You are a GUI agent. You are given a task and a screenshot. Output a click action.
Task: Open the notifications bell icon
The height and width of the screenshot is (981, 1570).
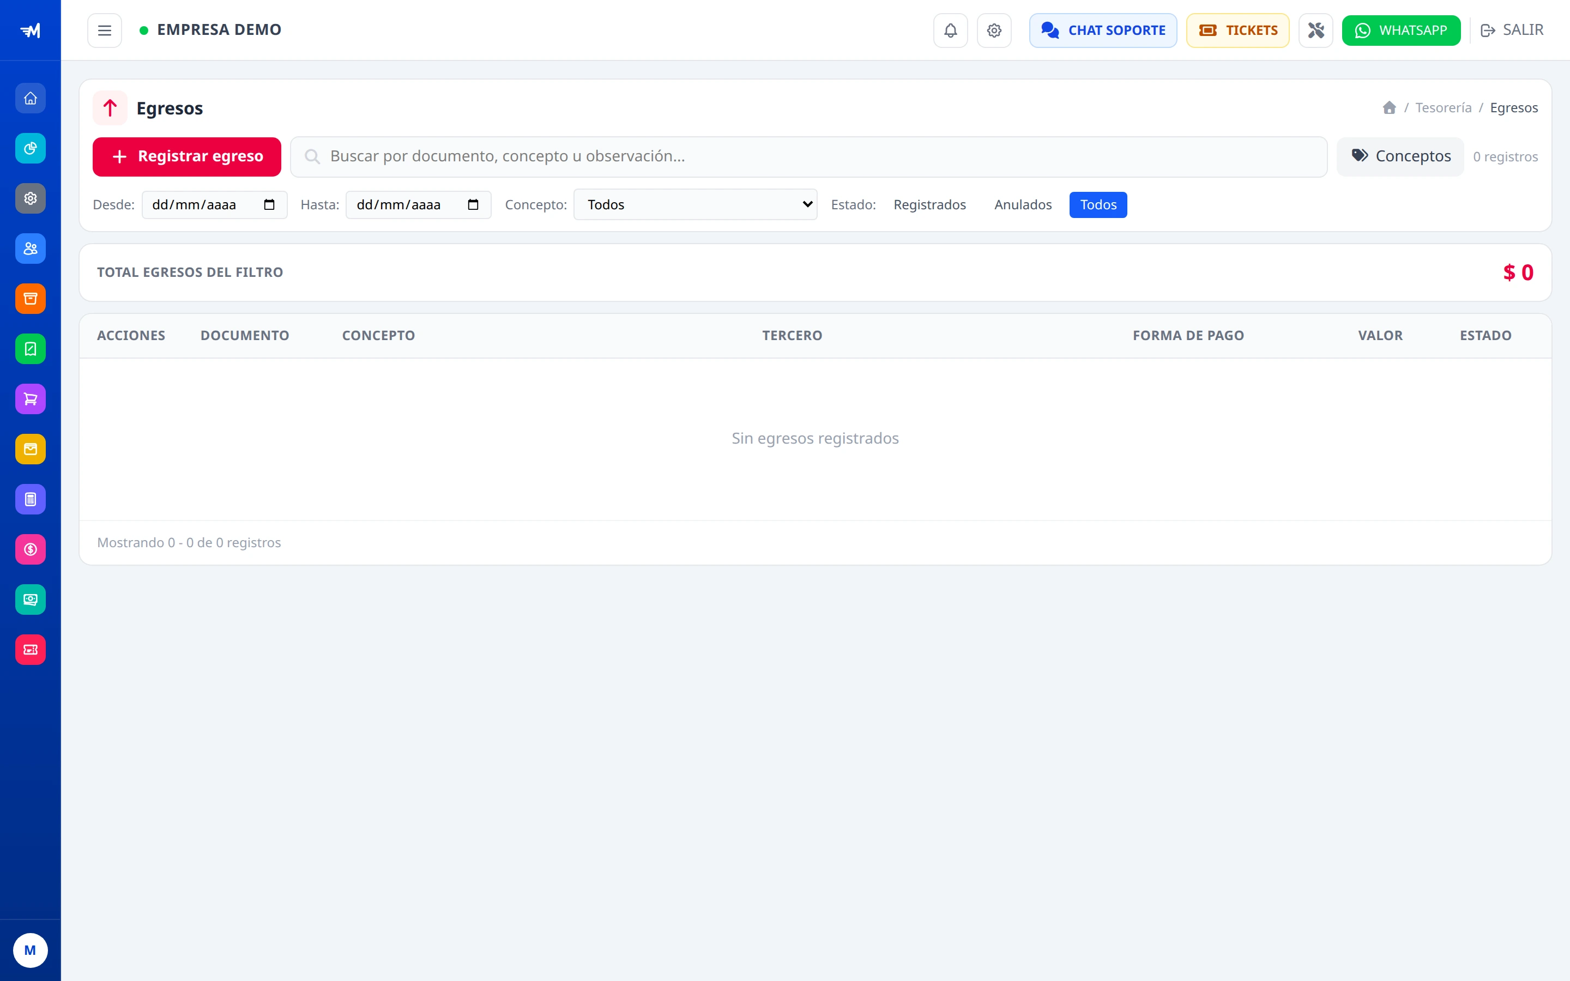tap(950, 31)
